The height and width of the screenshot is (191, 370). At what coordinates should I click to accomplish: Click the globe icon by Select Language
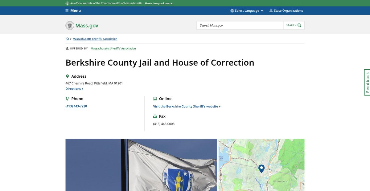click(232, 10)
